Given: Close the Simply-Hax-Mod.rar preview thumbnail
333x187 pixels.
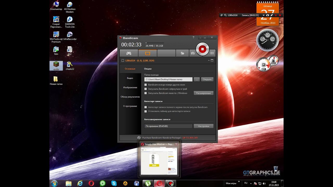Looking at the screenshot, I should (x=176, y=144).
